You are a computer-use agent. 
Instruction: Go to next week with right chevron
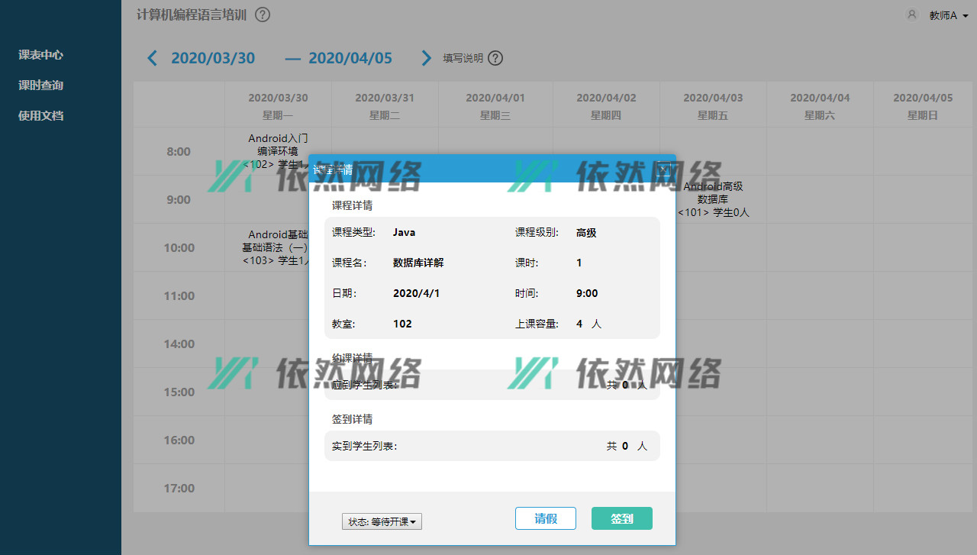[427, 58]
